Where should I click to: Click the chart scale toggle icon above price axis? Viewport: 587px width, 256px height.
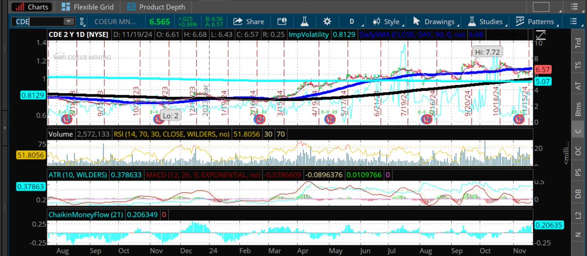[x=541, y=36]
